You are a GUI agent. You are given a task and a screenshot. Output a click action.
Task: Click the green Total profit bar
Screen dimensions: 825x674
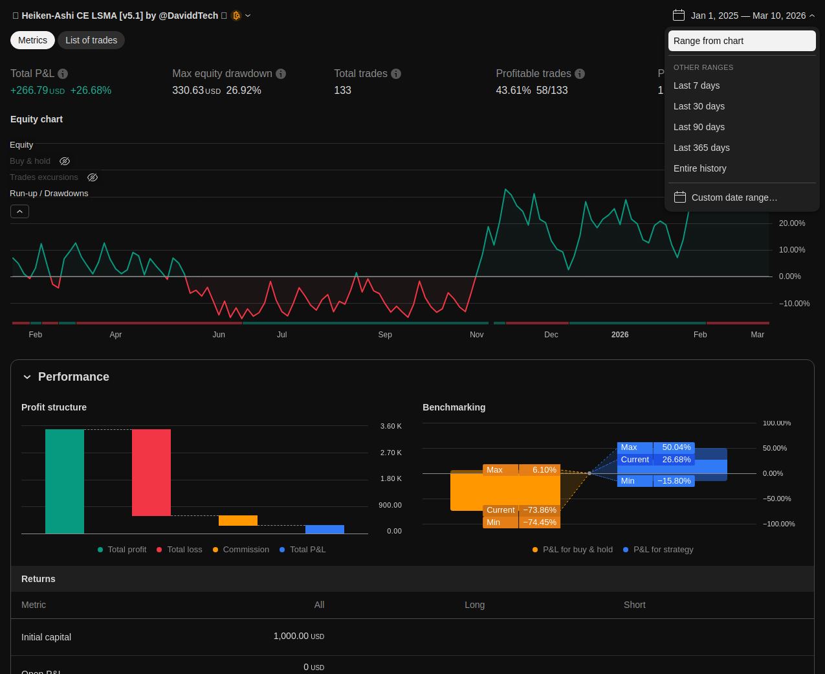(x=65, y=481)
